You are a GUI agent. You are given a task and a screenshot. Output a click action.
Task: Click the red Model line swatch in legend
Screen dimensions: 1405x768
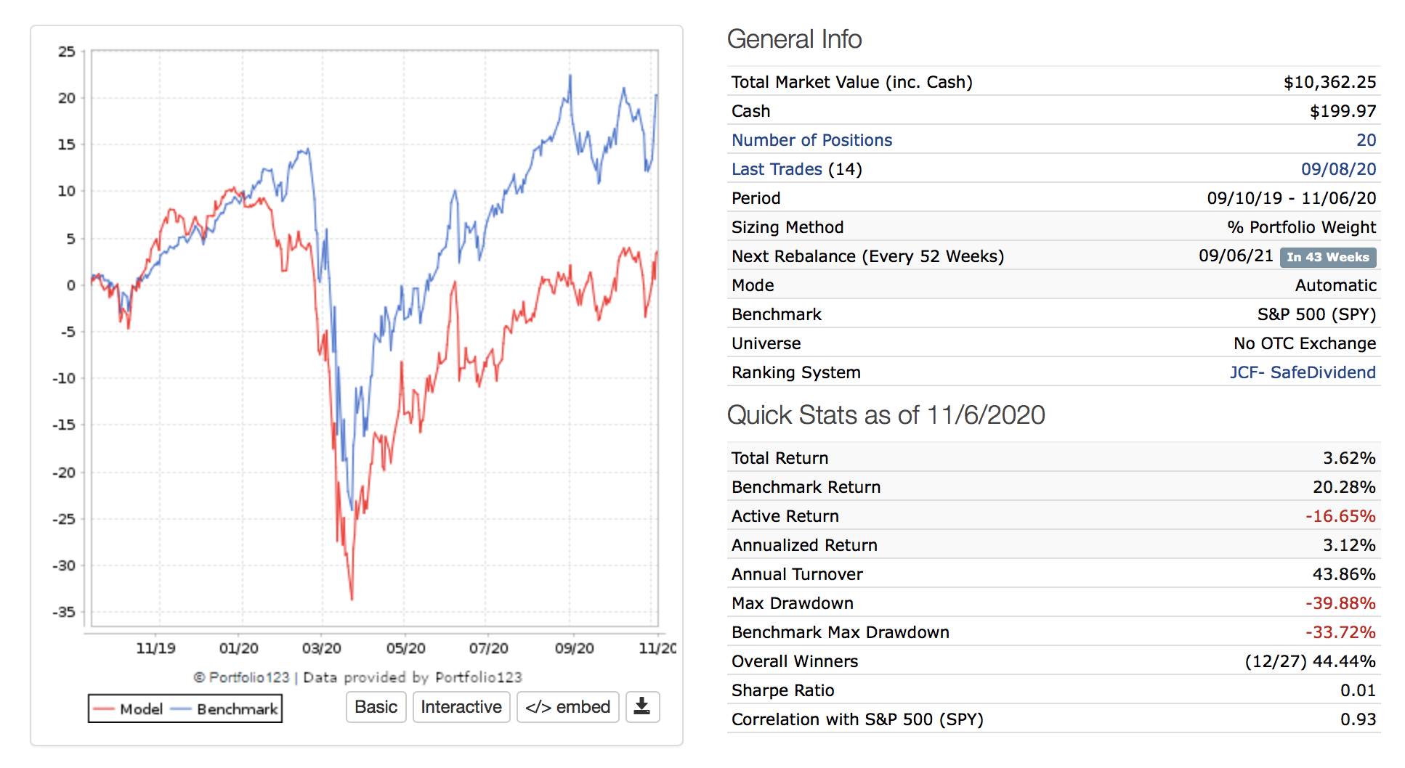(104, 709)
